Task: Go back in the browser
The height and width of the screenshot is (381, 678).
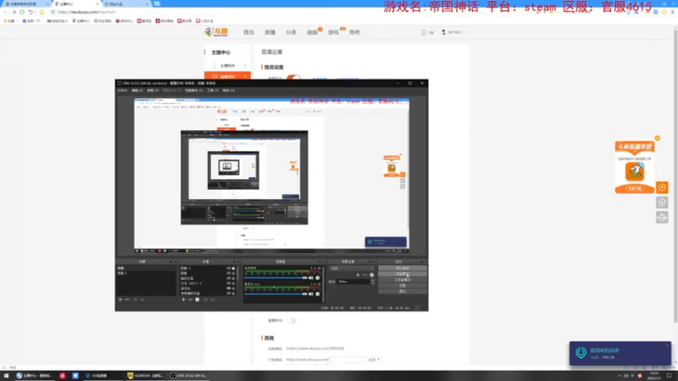Action: pyautogui.click(x=5, y=12)
